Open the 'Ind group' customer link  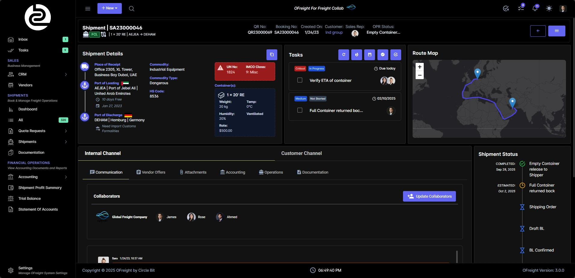(334, 32)
